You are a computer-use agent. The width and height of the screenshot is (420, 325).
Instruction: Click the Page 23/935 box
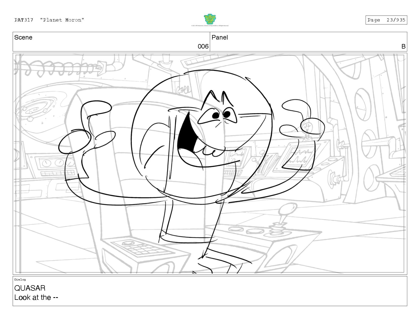(386, 20)
